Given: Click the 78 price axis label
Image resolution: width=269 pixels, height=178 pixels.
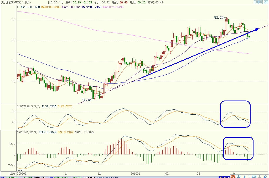Looking at the screenshot, I should click(14, 61).
